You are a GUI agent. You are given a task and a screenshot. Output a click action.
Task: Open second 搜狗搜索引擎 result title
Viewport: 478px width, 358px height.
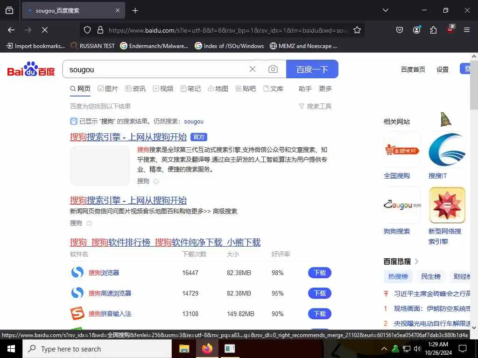pos(128,200)
